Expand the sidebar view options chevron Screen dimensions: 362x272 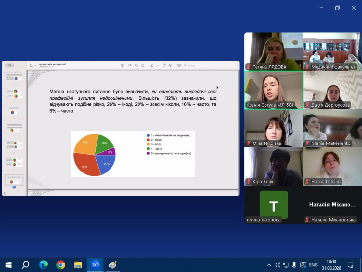coord(35,65)
